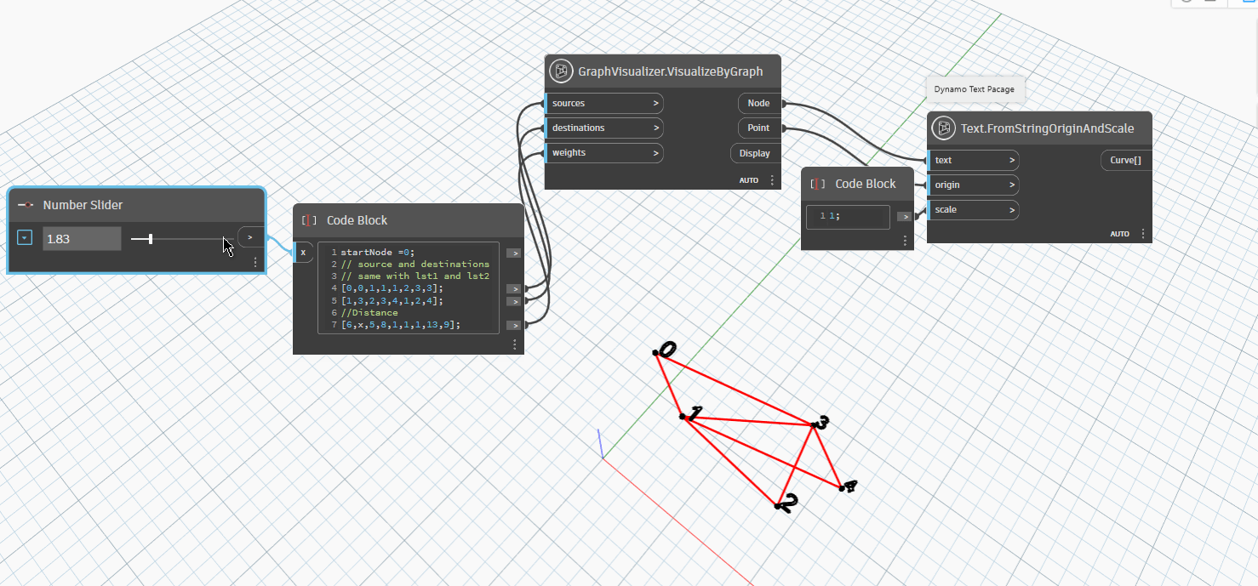The height and width of the screenshot is (586, 1258).
Task: Click the sources input port arrow
Action: (655, 103)
